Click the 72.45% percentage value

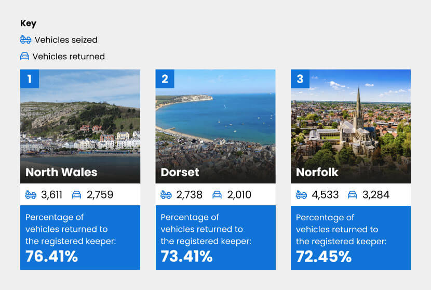tap(324, 257)
